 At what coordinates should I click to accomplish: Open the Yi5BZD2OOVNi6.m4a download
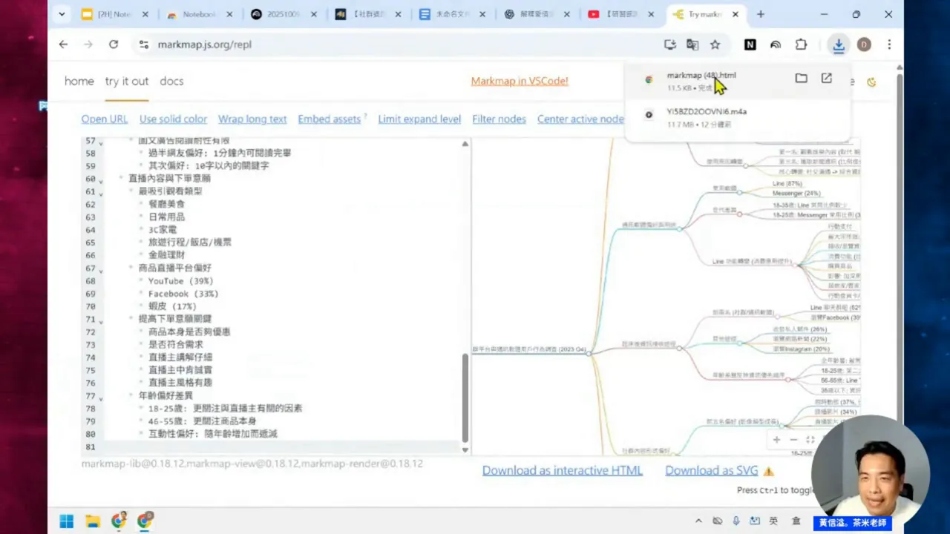pyautogui.click(x=707, y=111)
